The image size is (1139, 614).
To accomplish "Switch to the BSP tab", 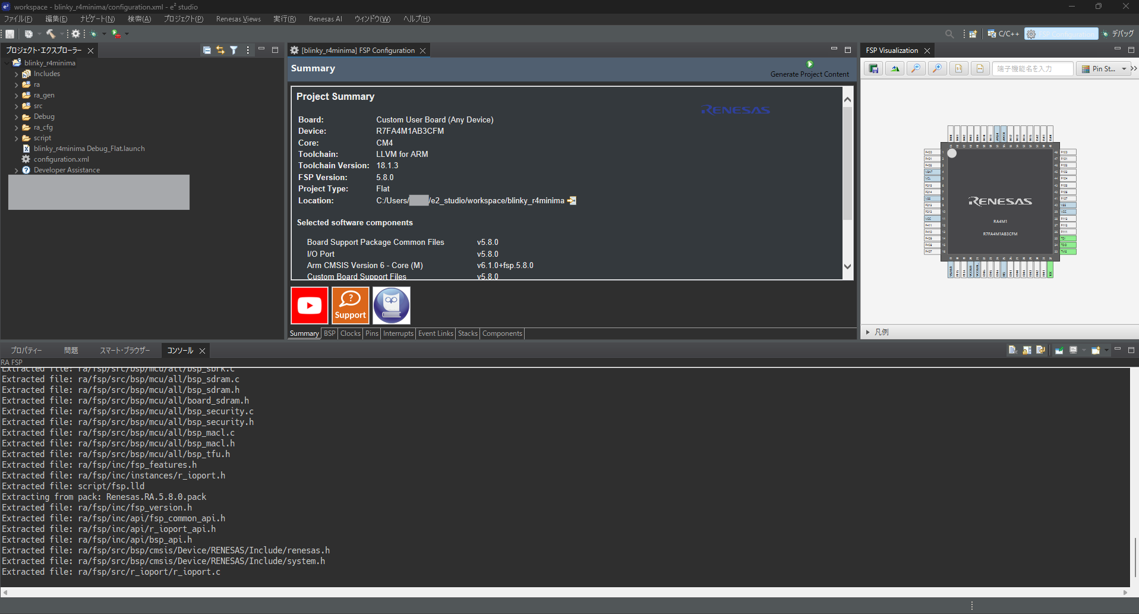I will pos(330,333).
